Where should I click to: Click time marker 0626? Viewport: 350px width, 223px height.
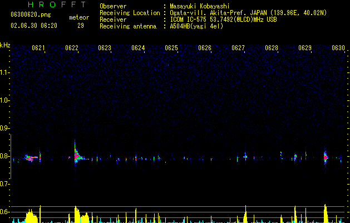[x=205, y=48]
